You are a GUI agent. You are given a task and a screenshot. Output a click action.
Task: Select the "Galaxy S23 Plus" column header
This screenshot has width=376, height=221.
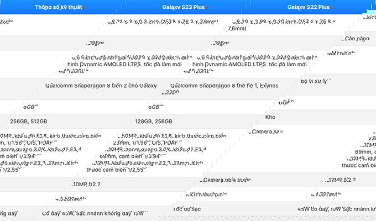[184, 7]
